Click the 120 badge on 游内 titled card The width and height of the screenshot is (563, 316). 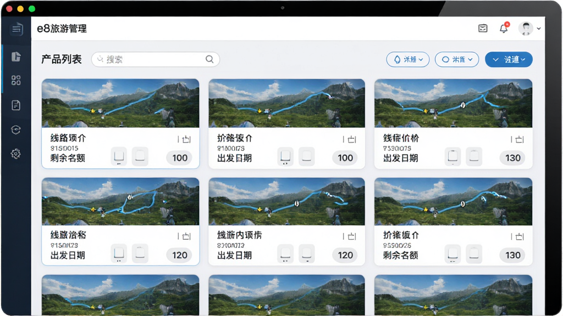[x=345, y=255]
